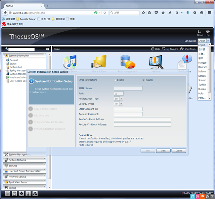Choose Deutsch from language list

coord(203,67)
